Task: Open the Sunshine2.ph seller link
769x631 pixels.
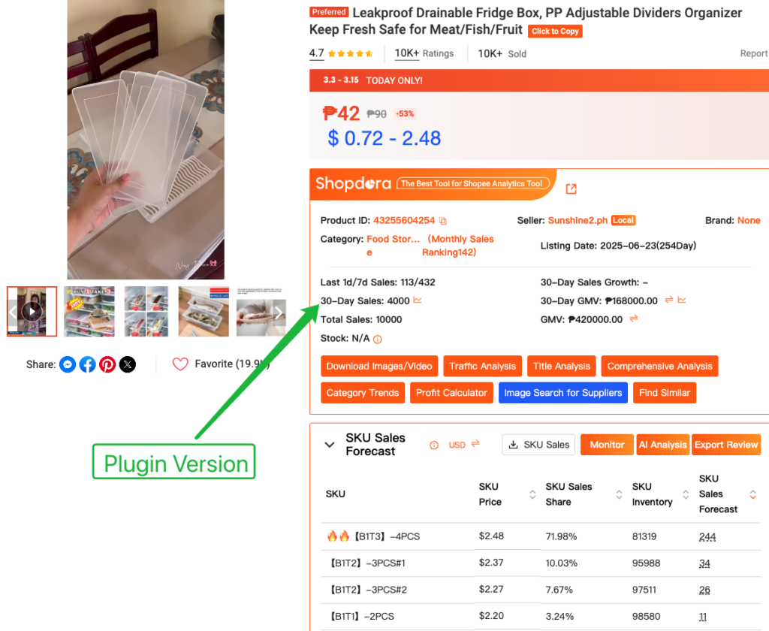Action: pos(578,220)
